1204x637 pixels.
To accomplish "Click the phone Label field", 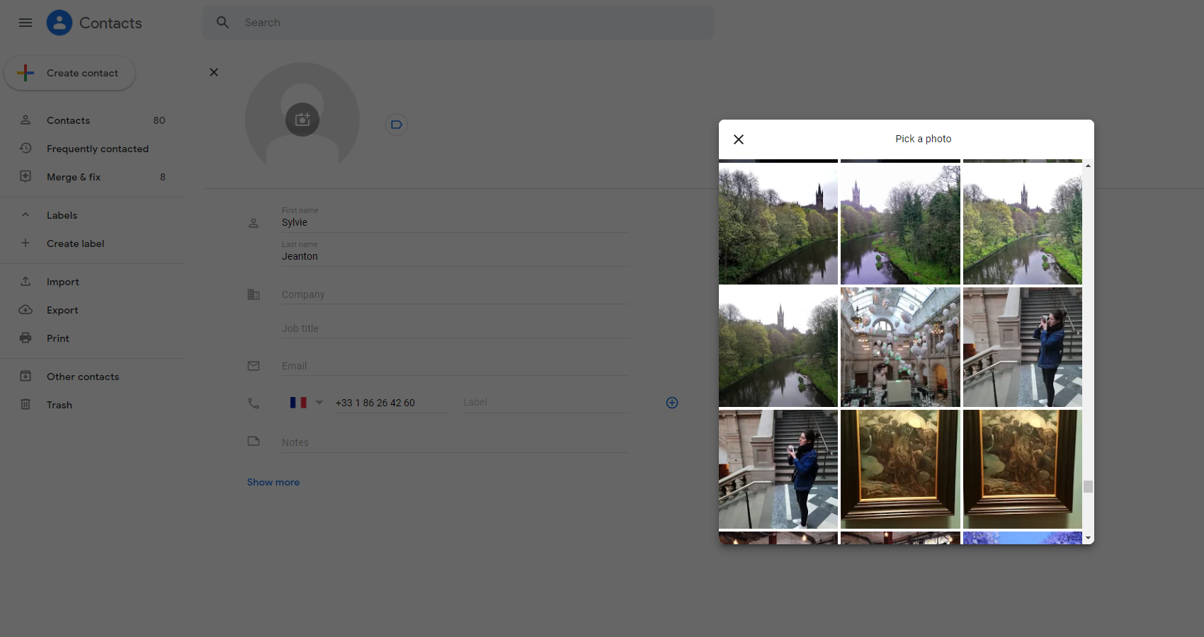I will pyautogui.click(x=545, y=402).
